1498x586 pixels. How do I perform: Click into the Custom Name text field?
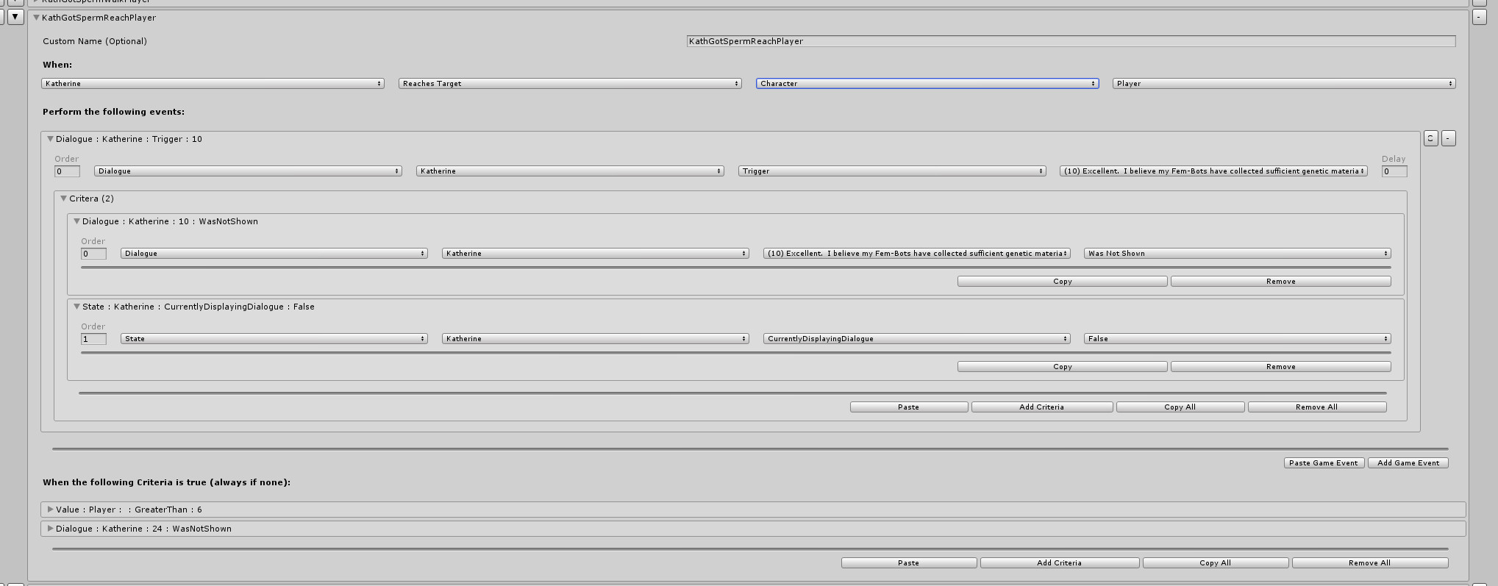[x=1070, y=42]
